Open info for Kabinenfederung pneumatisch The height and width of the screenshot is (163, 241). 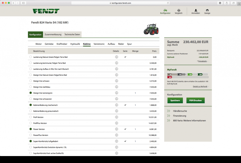tap(117, 111)
